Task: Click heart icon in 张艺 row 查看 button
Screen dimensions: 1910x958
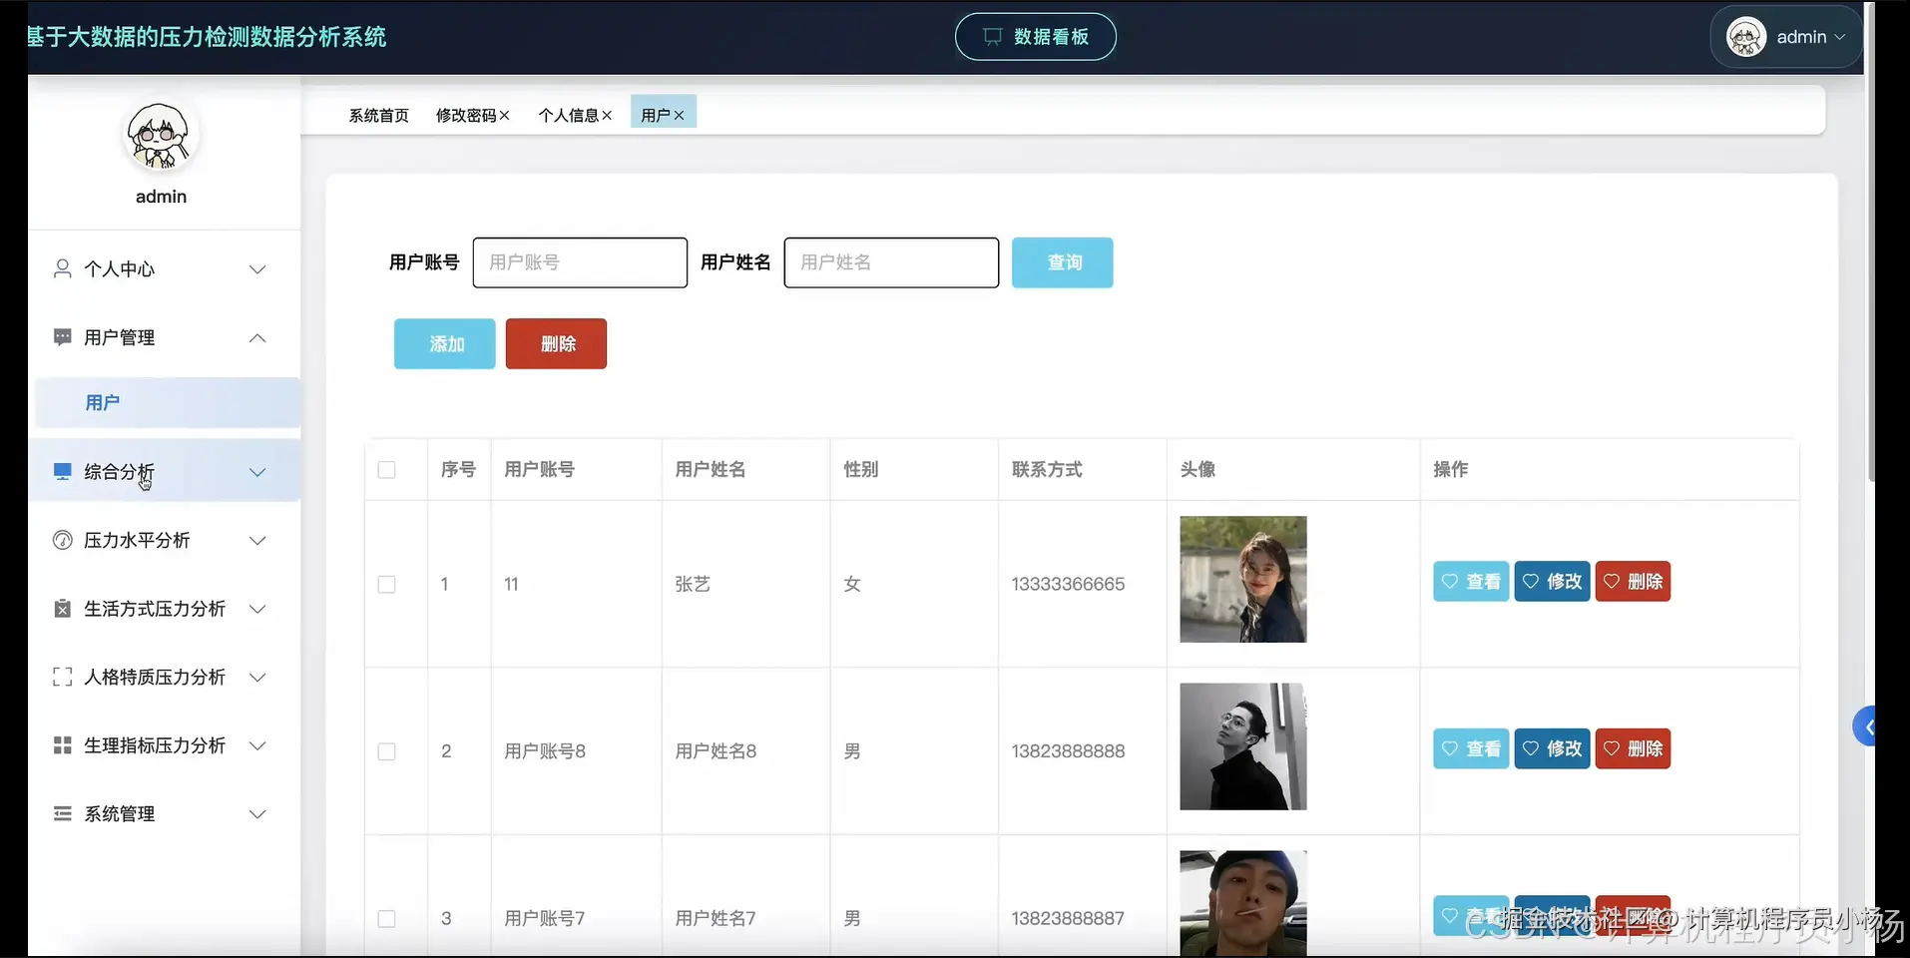Action: pyautogui.click(x=1450, y=581)
